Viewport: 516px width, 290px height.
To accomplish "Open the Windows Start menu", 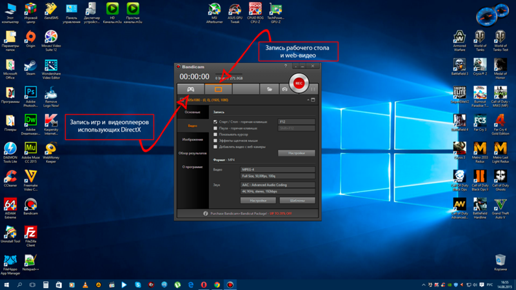I will (6, 285).
